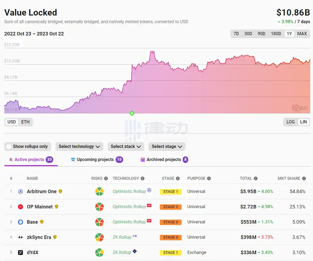
Task: Click the info icon beside MKT SHARE header
Action: 303,178
